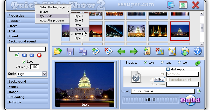Expand the Sound panel section

pos(27,36)
